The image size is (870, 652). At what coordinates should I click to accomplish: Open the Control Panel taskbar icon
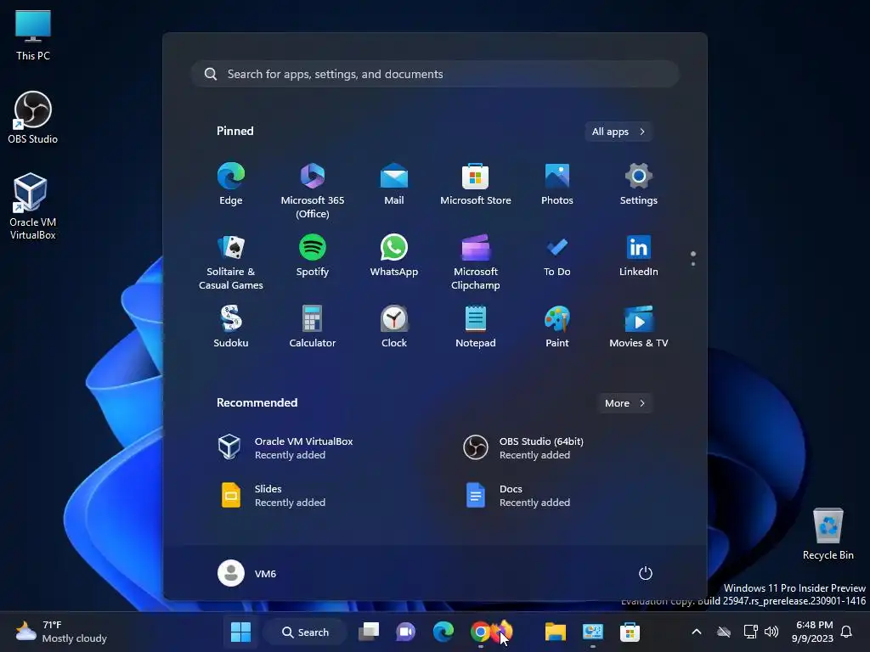coord(592,632)
